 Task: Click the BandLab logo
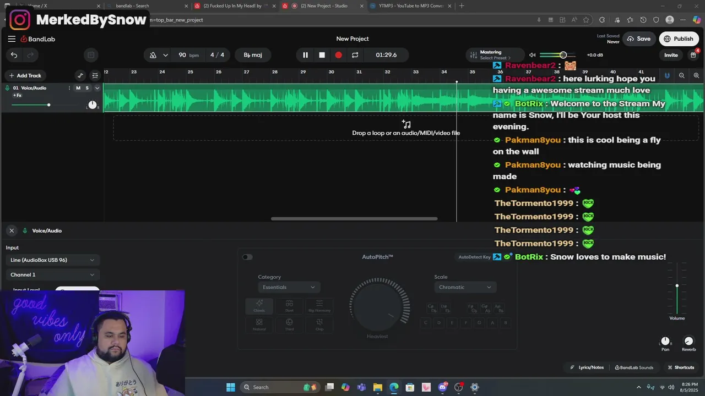click(37, 39)
